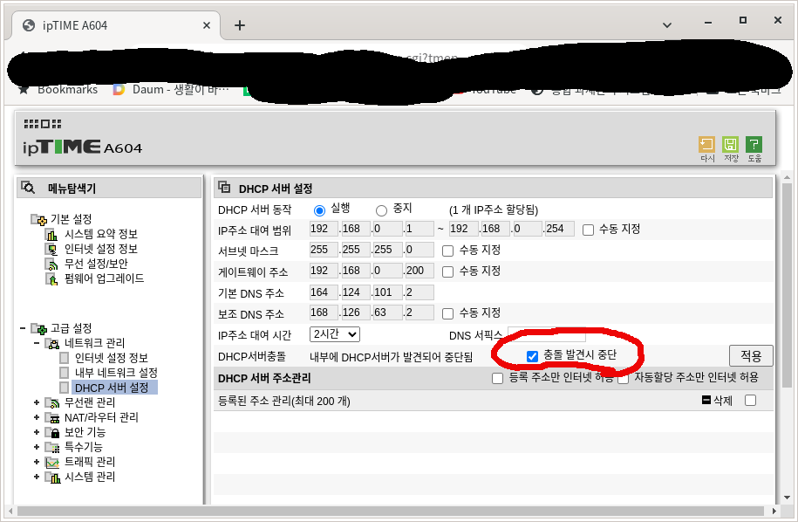
Task: Click the 무선랜 관리 icon
Action: (52, 402)
